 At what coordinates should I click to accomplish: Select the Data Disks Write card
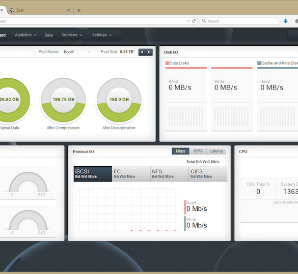(x=232, y=99)
